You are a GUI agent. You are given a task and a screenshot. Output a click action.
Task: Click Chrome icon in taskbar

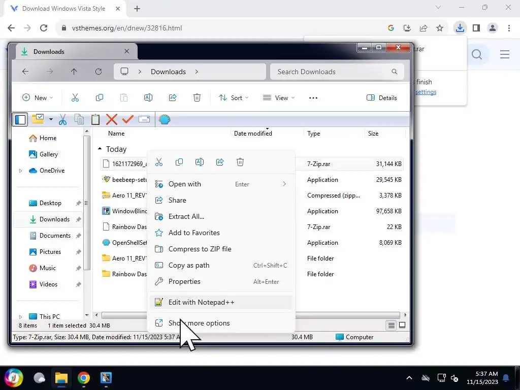click(84, 378)
